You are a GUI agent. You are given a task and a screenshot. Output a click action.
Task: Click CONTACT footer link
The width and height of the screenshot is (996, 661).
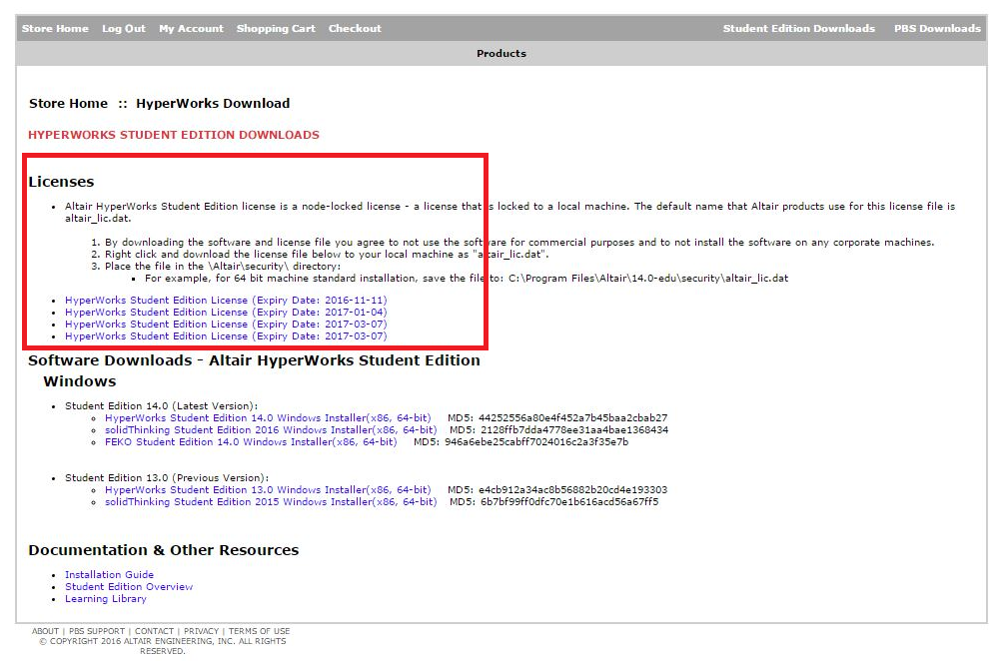pos(154,631)
